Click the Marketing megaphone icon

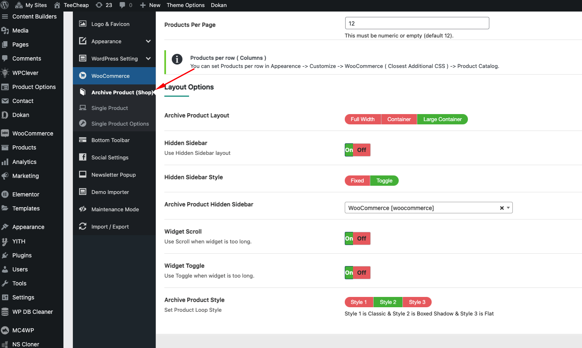pos(5,176)
